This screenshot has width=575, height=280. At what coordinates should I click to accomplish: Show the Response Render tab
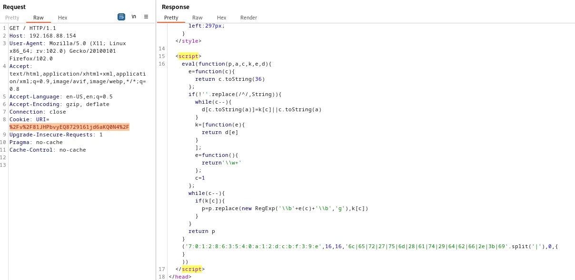point(248,18)
